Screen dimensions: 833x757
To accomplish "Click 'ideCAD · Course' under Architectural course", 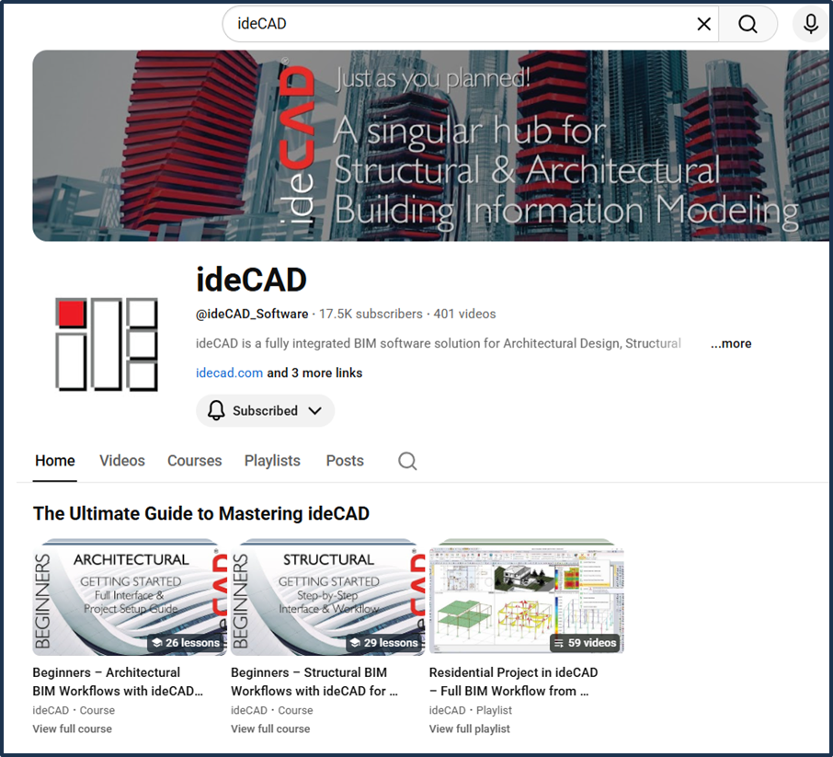I will 74,710.
